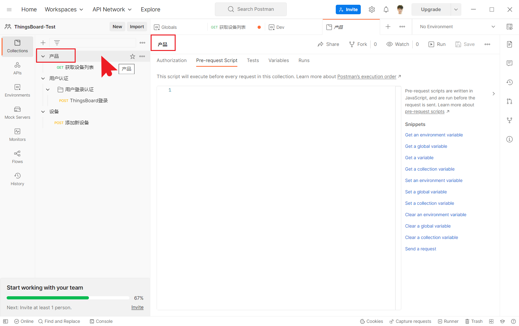Open the History sidebar panel

[17, 179]
